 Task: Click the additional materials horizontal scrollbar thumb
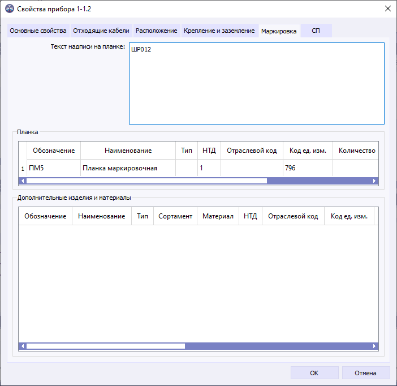[106, 346]
